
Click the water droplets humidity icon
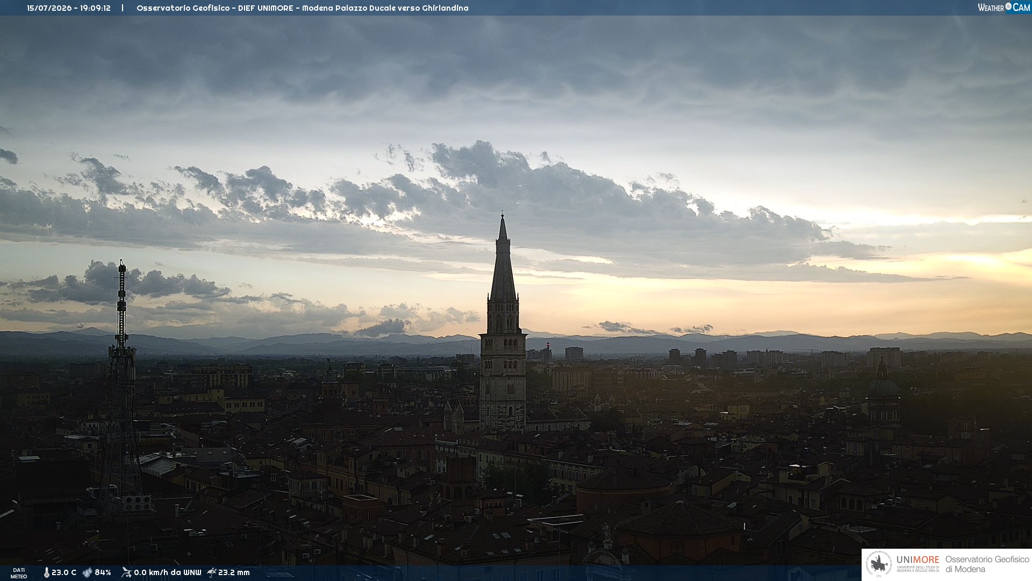(87, 572)
